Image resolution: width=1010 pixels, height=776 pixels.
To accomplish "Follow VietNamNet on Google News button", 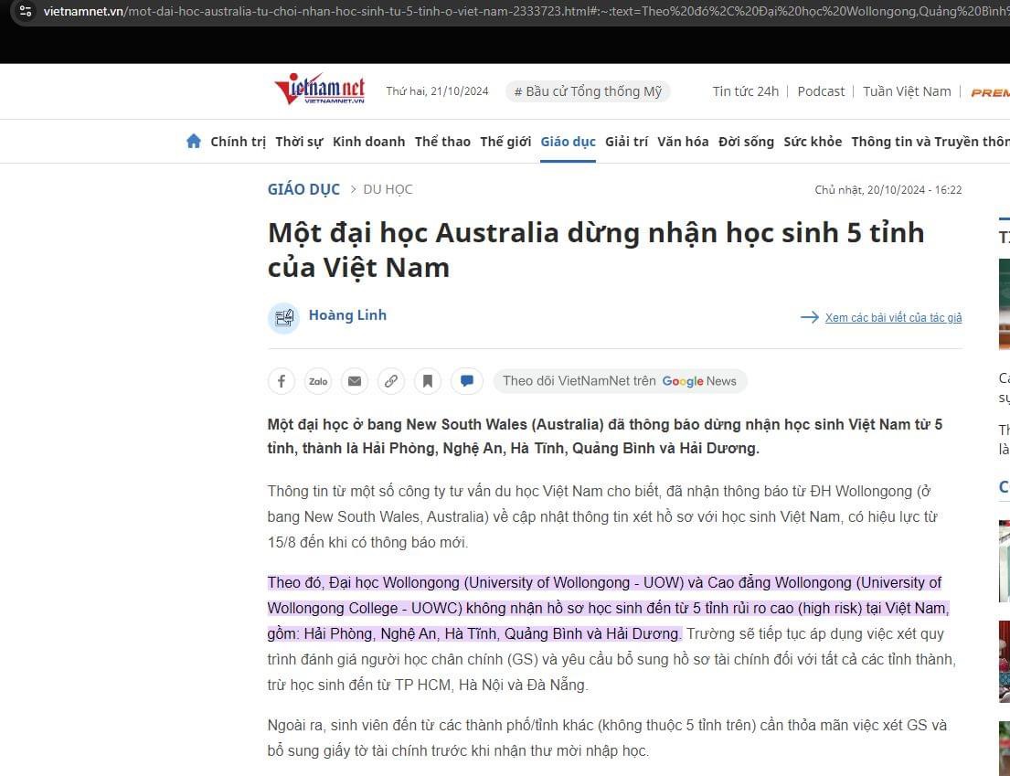I will (x=620, y=381).
